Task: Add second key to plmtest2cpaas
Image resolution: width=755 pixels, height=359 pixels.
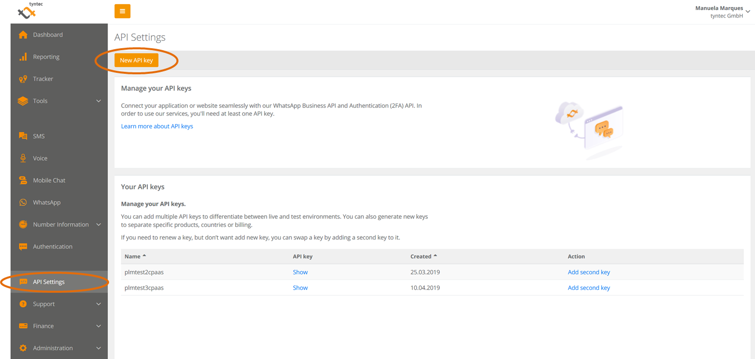Action: [x=589, y=272]
